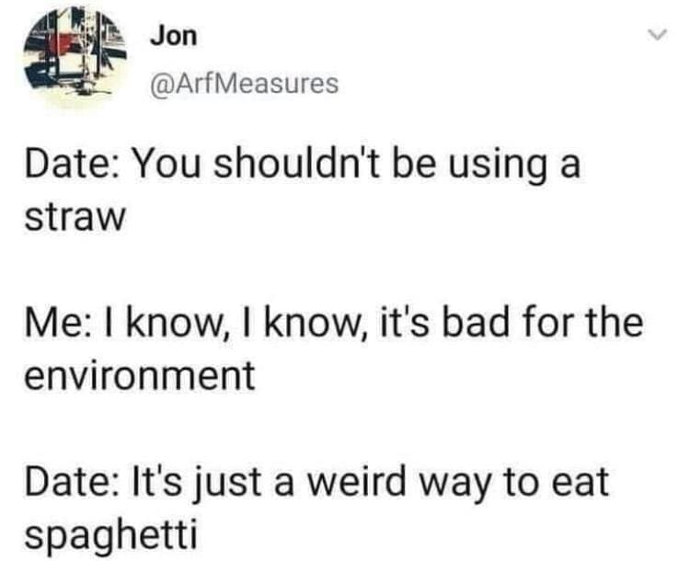Screen dimensions: 690x561
Task: Open the display name "Jon"
Action: click(172, 37)
